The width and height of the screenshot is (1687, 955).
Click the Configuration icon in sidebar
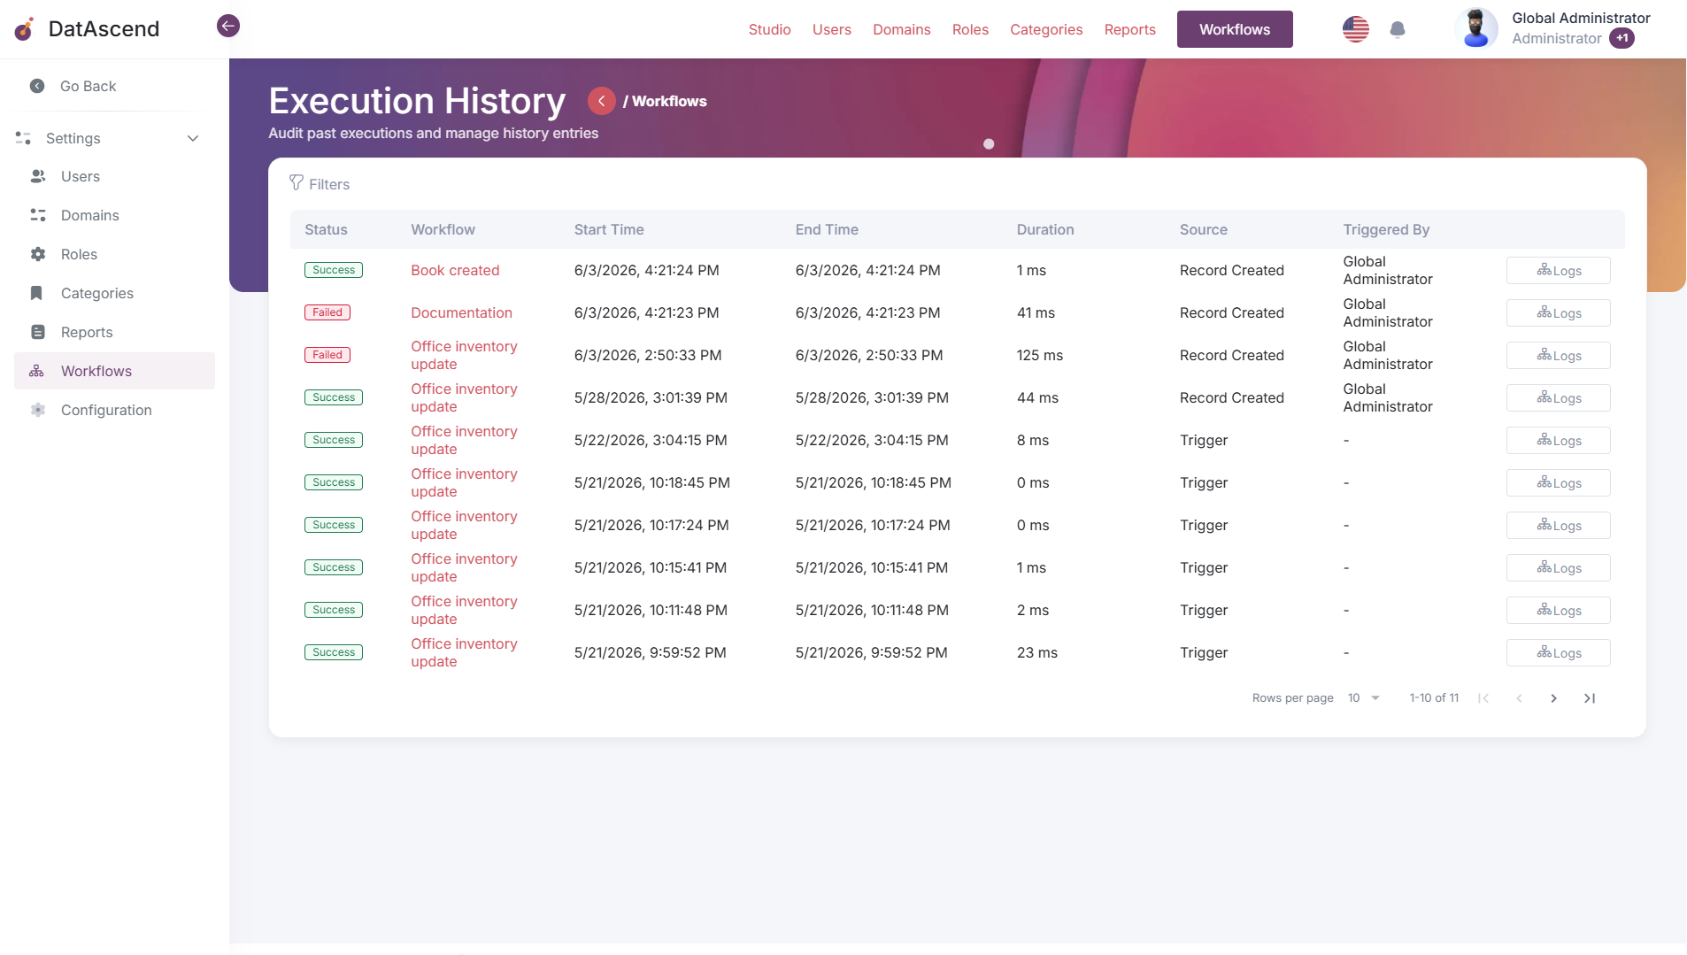click(37, 410)
